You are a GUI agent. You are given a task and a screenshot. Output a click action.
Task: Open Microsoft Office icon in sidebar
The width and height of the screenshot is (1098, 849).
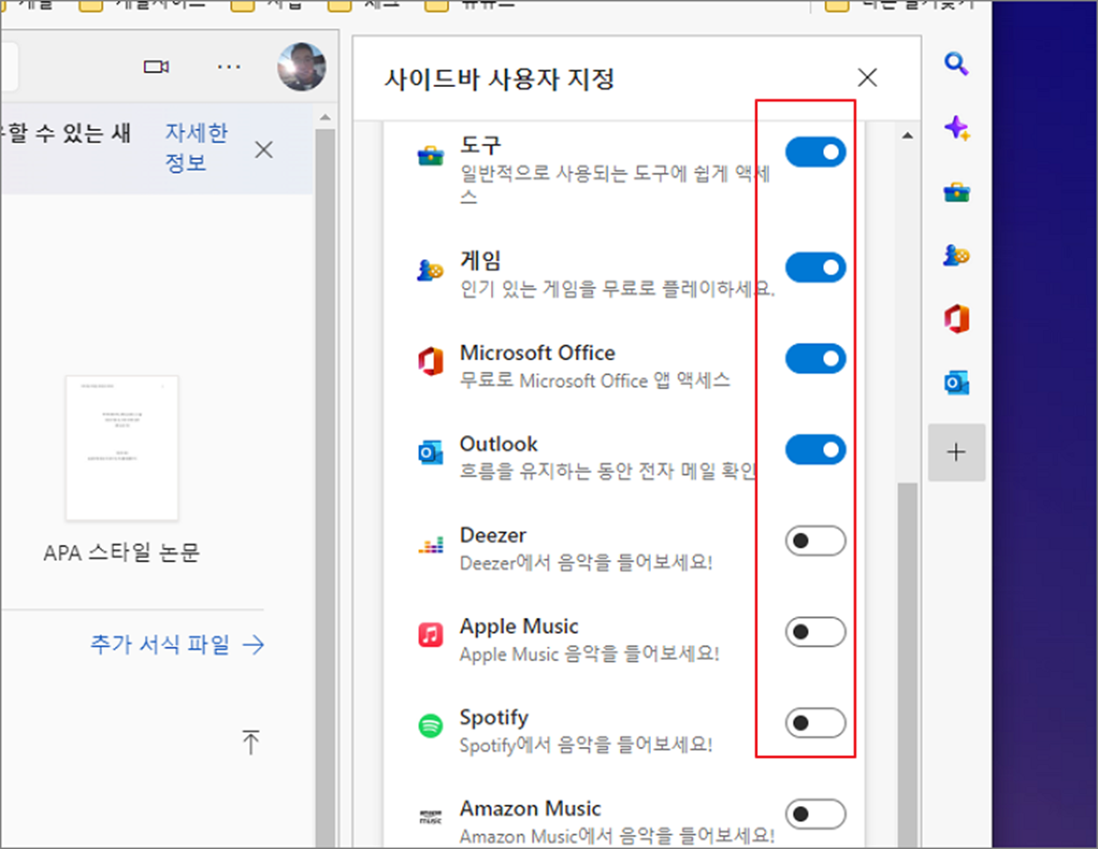[956, 318]
